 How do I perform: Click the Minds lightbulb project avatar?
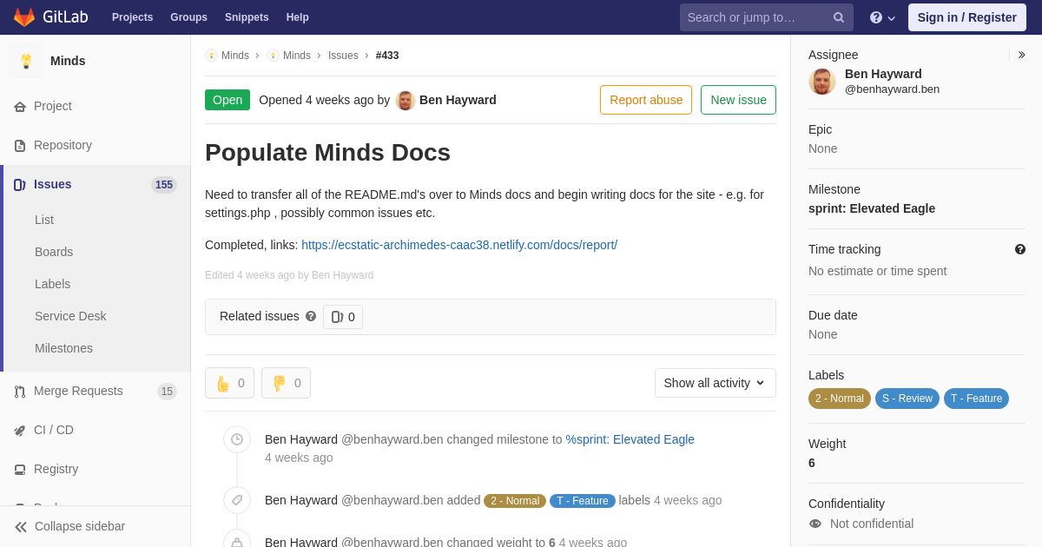(x=26, y=61)
